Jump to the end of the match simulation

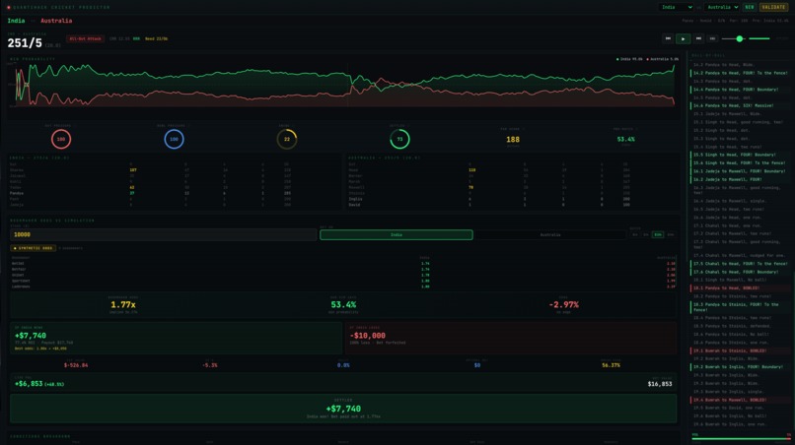[712, 38]
